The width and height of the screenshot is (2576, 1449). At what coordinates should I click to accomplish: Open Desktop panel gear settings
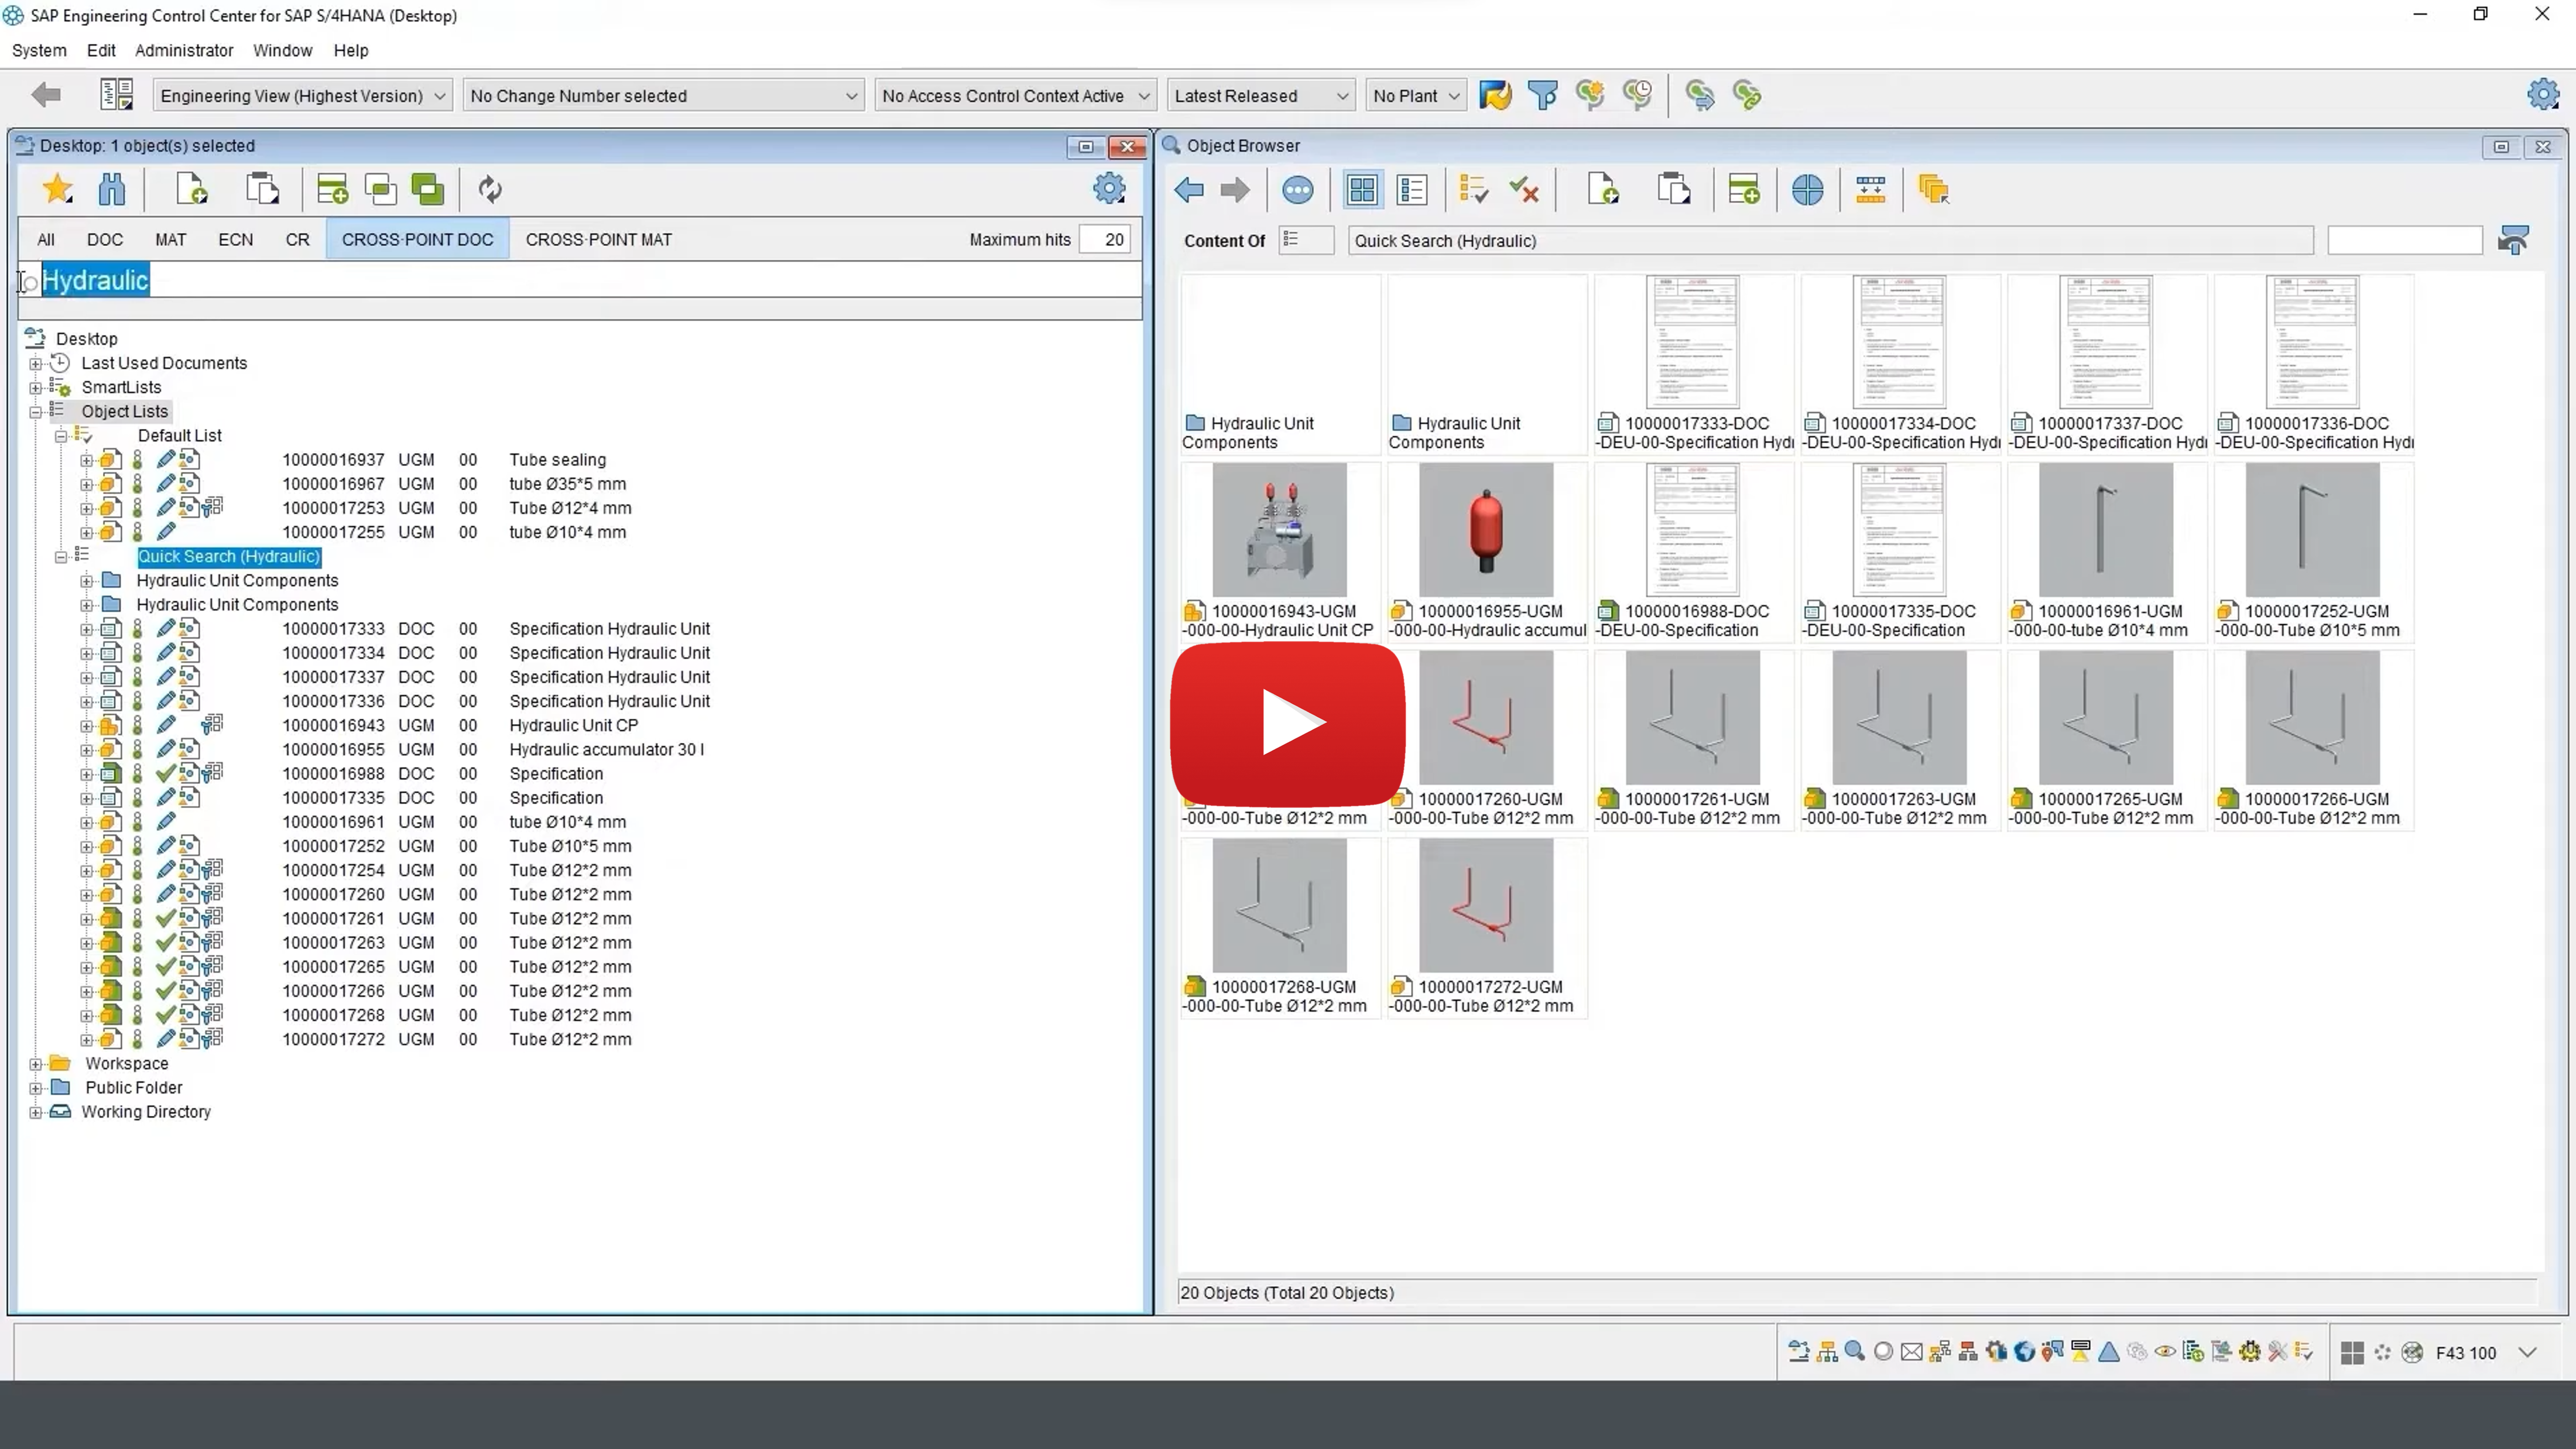pyautogui.click(x=1109, y=189)
